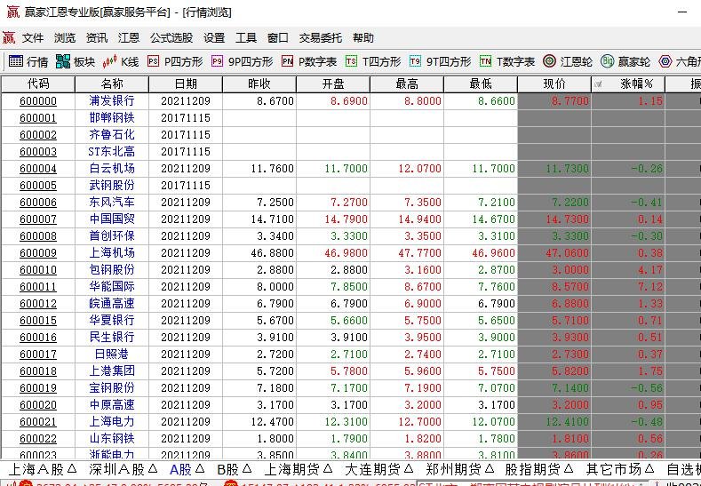Open the 板块 sector icon

pyautogui.click(x=63, y=61)
